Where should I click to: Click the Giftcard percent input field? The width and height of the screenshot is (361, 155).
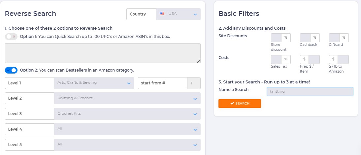[x=334, y=38]
